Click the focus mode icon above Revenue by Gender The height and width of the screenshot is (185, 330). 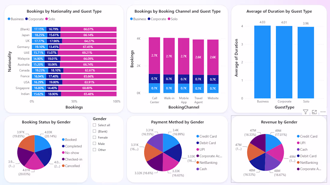pyautogui.click(x=314, y=112)
